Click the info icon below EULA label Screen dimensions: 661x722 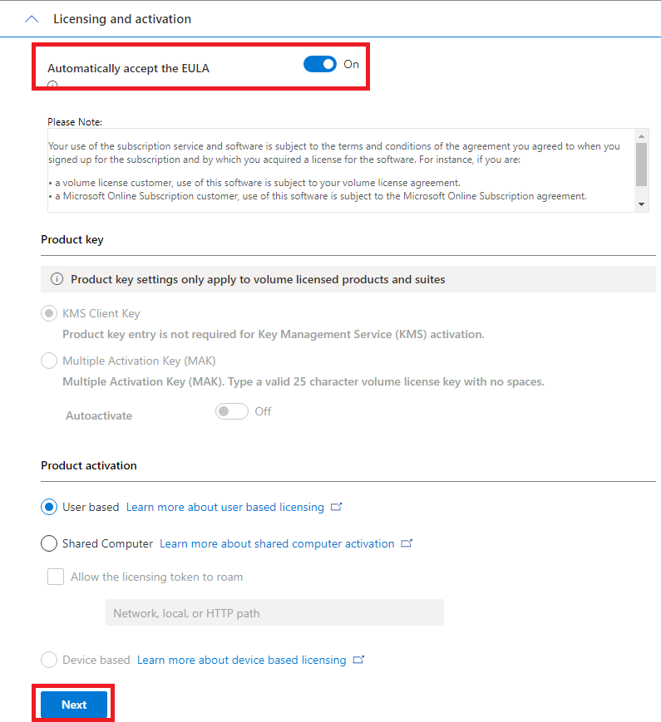click(x=52, y=85)
